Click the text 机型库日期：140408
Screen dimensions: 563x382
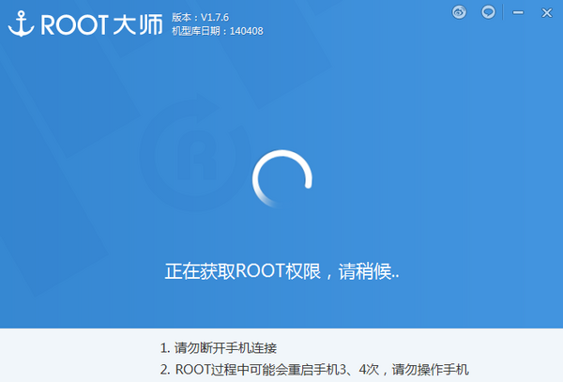[x=218, y=31]
